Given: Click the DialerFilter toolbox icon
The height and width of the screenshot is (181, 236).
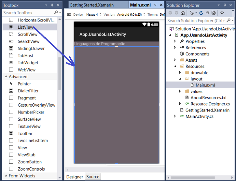Looking at the screenshot, I should [x=11, y=91].
